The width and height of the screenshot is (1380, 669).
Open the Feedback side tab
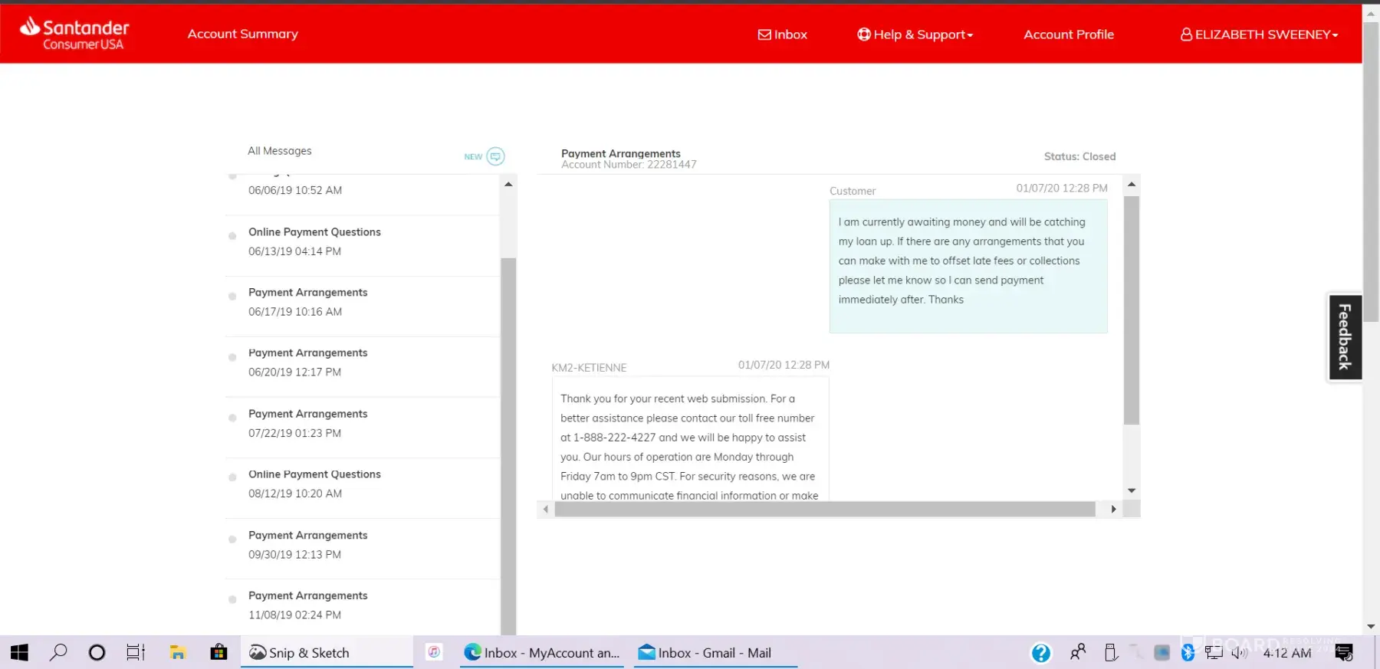click(1345, 337)
